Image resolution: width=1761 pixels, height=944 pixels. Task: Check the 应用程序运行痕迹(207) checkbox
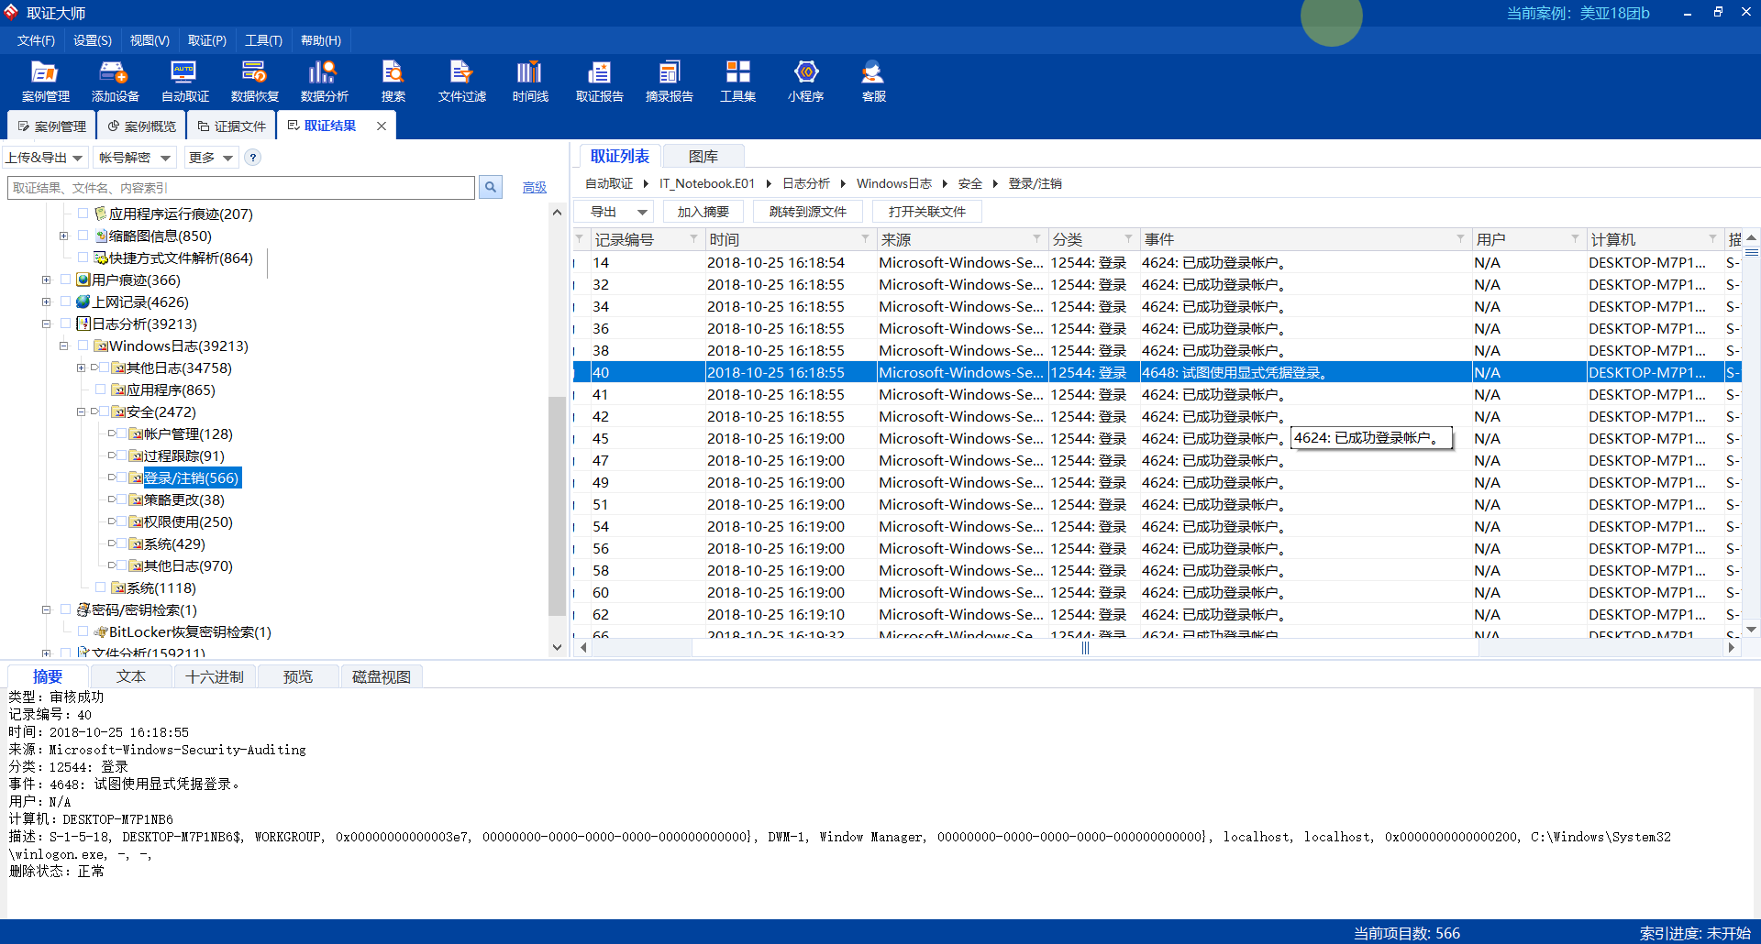[x=83, y=214]
